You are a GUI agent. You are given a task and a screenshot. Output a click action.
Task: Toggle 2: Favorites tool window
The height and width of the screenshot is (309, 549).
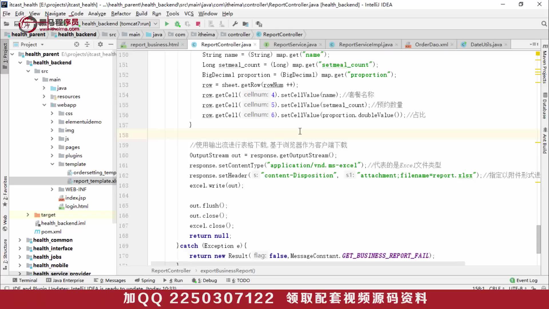5,191
